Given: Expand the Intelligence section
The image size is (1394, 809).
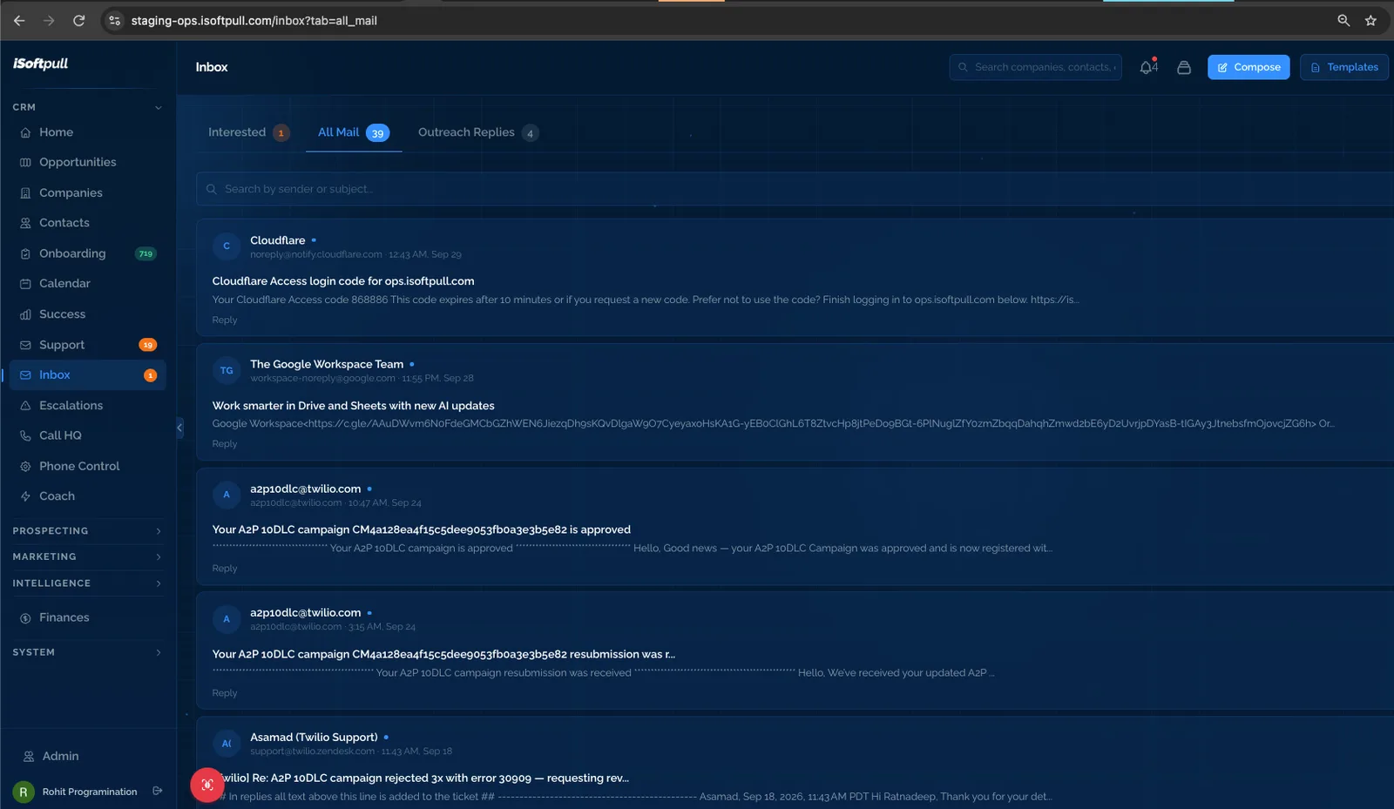Looking at the screenshot, I should pos(87,583).
